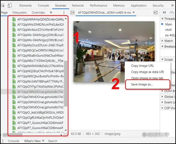Toggle the device toolbar icon
Viewport: 176px width, 144px height.
pyautogui.click(x=10, y=5)
